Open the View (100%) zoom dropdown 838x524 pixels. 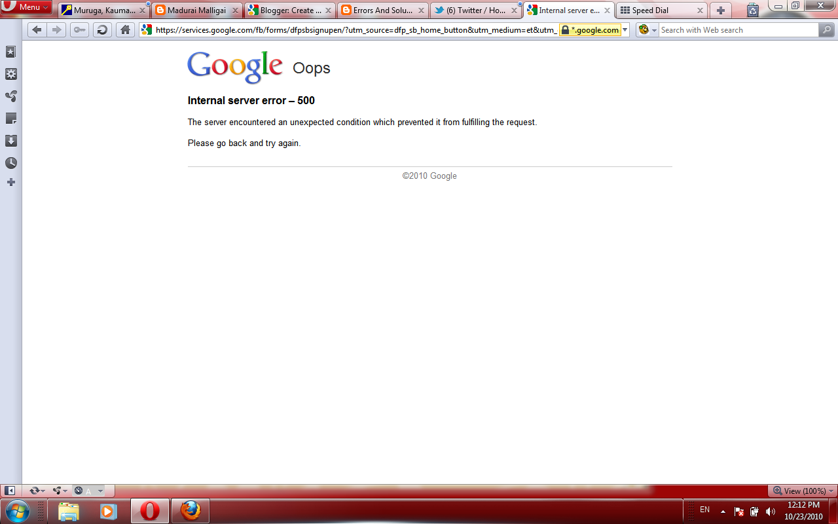click(x=803, y=491)
